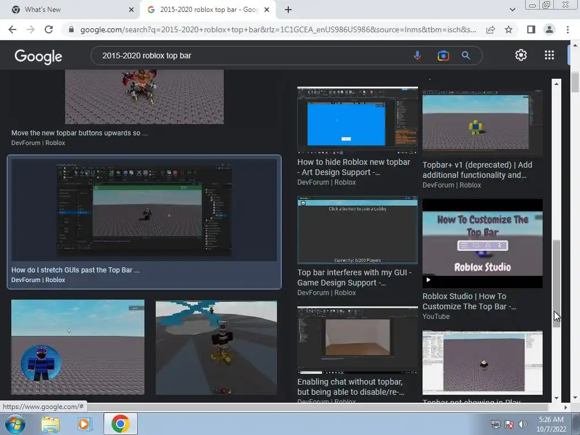
Task: Reload the current page
Action: [49, 29]
